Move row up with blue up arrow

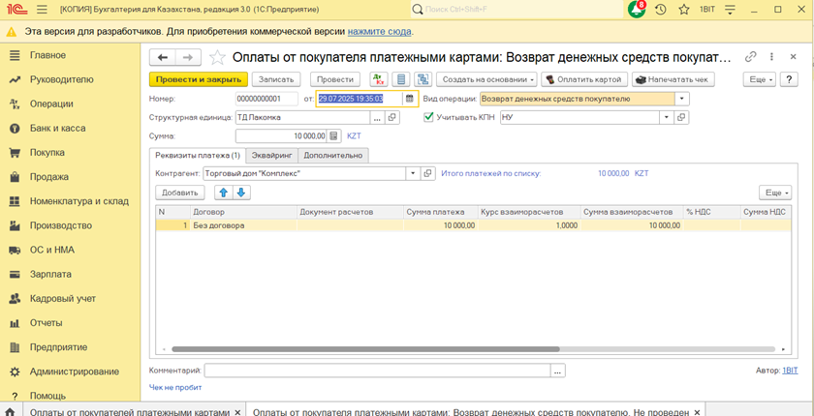(223, 193)
